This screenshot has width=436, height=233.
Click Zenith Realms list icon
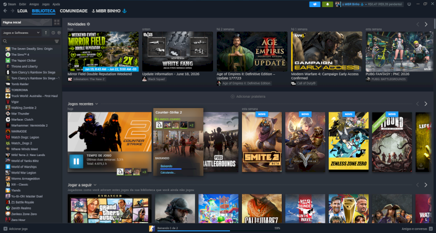click(8, 208)
